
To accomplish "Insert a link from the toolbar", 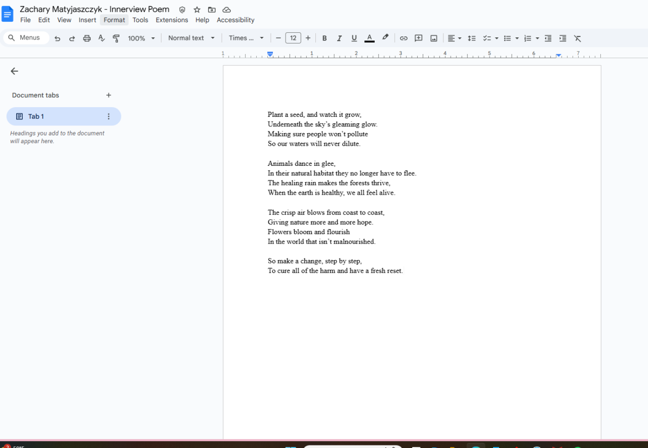I will click(403, 38).
